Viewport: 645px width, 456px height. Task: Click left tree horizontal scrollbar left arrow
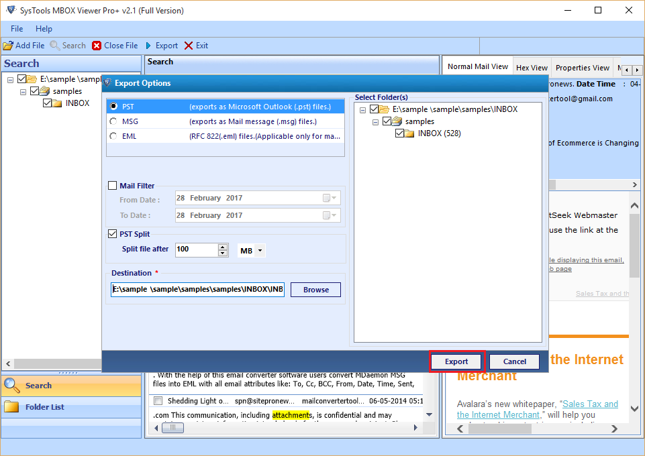[8, 363]
